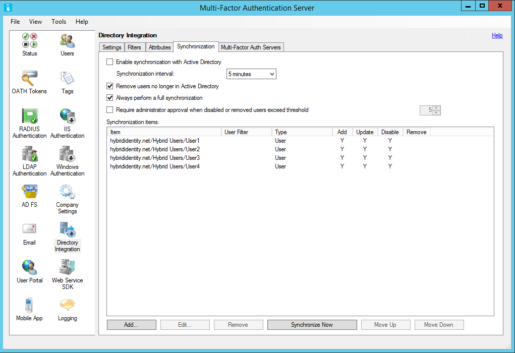Decrease the threshold spinner value
This screenshot has height=353, width=515.
tap(436, 112)
